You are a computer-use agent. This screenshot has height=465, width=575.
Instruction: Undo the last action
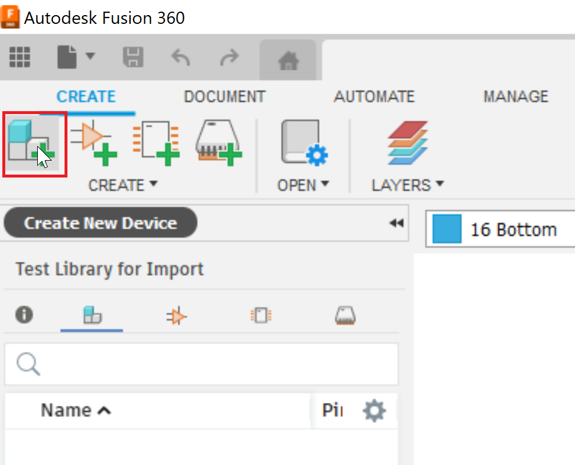tap(180, 57)
